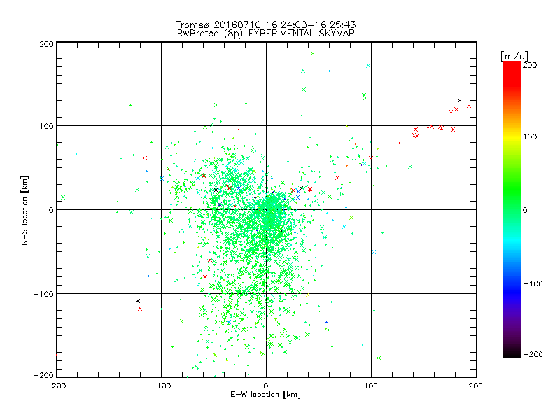Screen dimensions: 560x420
Task: Click the black X marker near the top-right edge
Action: click(x=460, y=100)
